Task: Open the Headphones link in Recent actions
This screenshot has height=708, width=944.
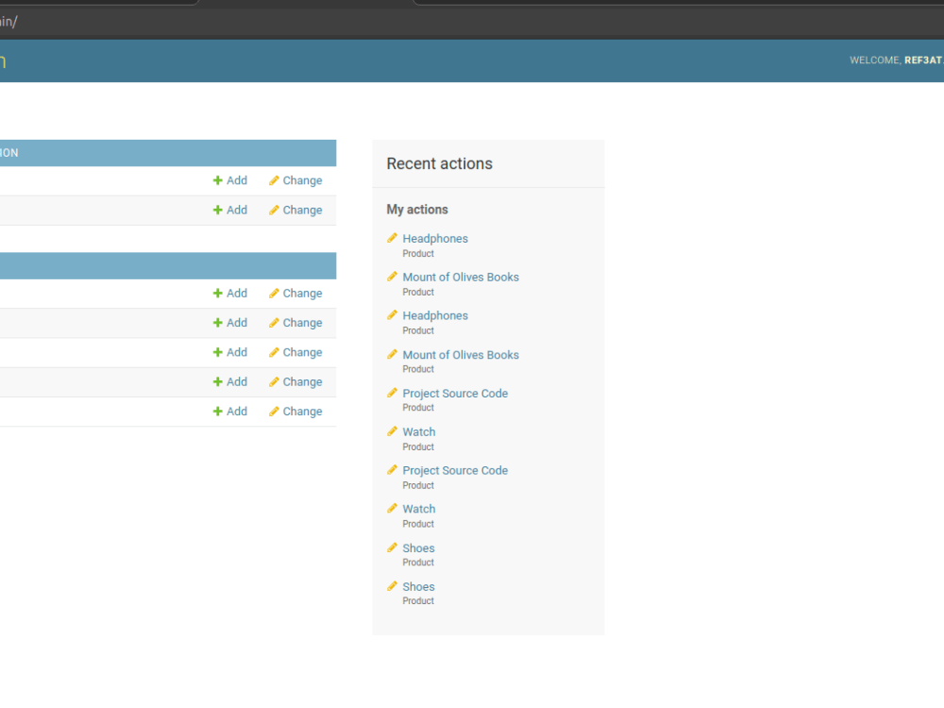Action: click(x=435, y=238)
